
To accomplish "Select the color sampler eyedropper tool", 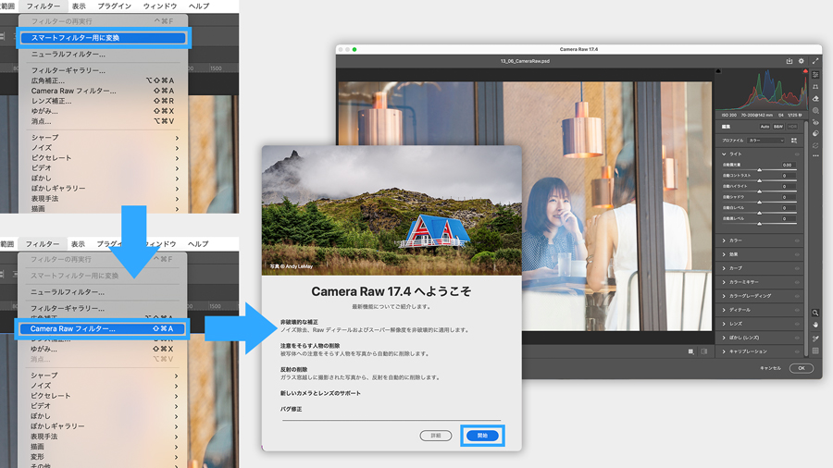I will (815, 338).
